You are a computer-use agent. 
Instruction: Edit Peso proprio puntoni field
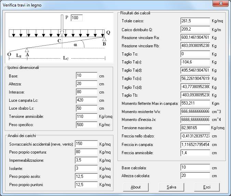click(86, 185)
